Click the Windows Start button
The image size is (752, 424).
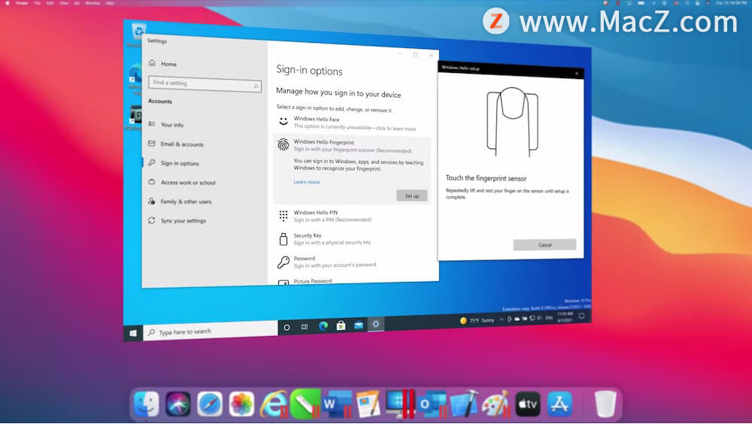[x=133, y=333]
